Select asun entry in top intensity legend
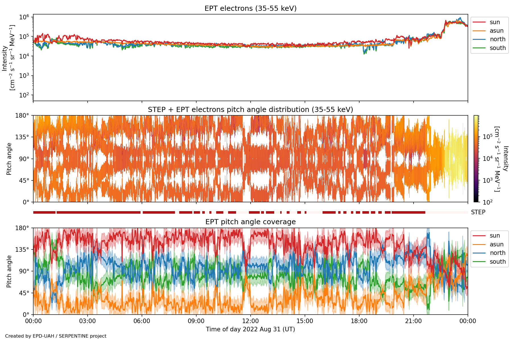Viewport: 512px width, 341px height. point(496,31)
